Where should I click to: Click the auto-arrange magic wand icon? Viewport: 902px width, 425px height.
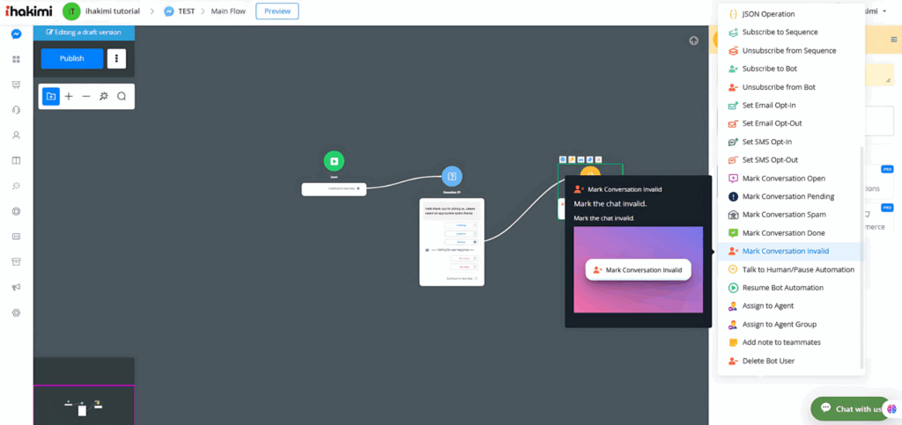104,96
